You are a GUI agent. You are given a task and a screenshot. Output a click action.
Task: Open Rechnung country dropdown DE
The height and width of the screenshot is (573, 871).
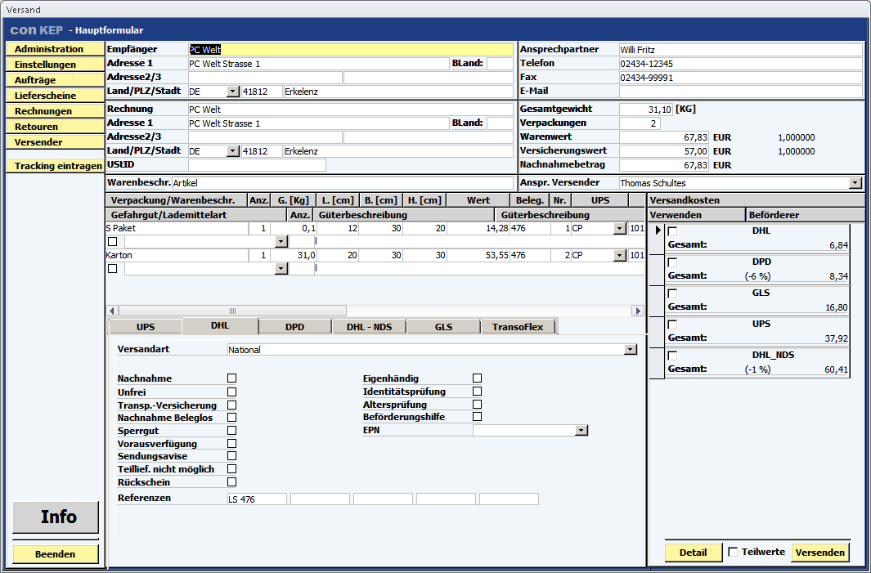pyautogui.click(x=233, y=151)
